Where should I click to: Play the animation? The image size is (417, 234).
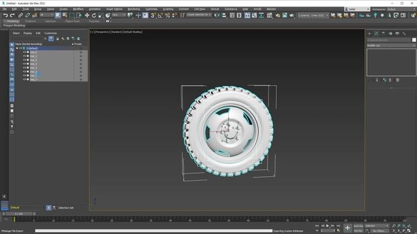[x=328, y=226]
